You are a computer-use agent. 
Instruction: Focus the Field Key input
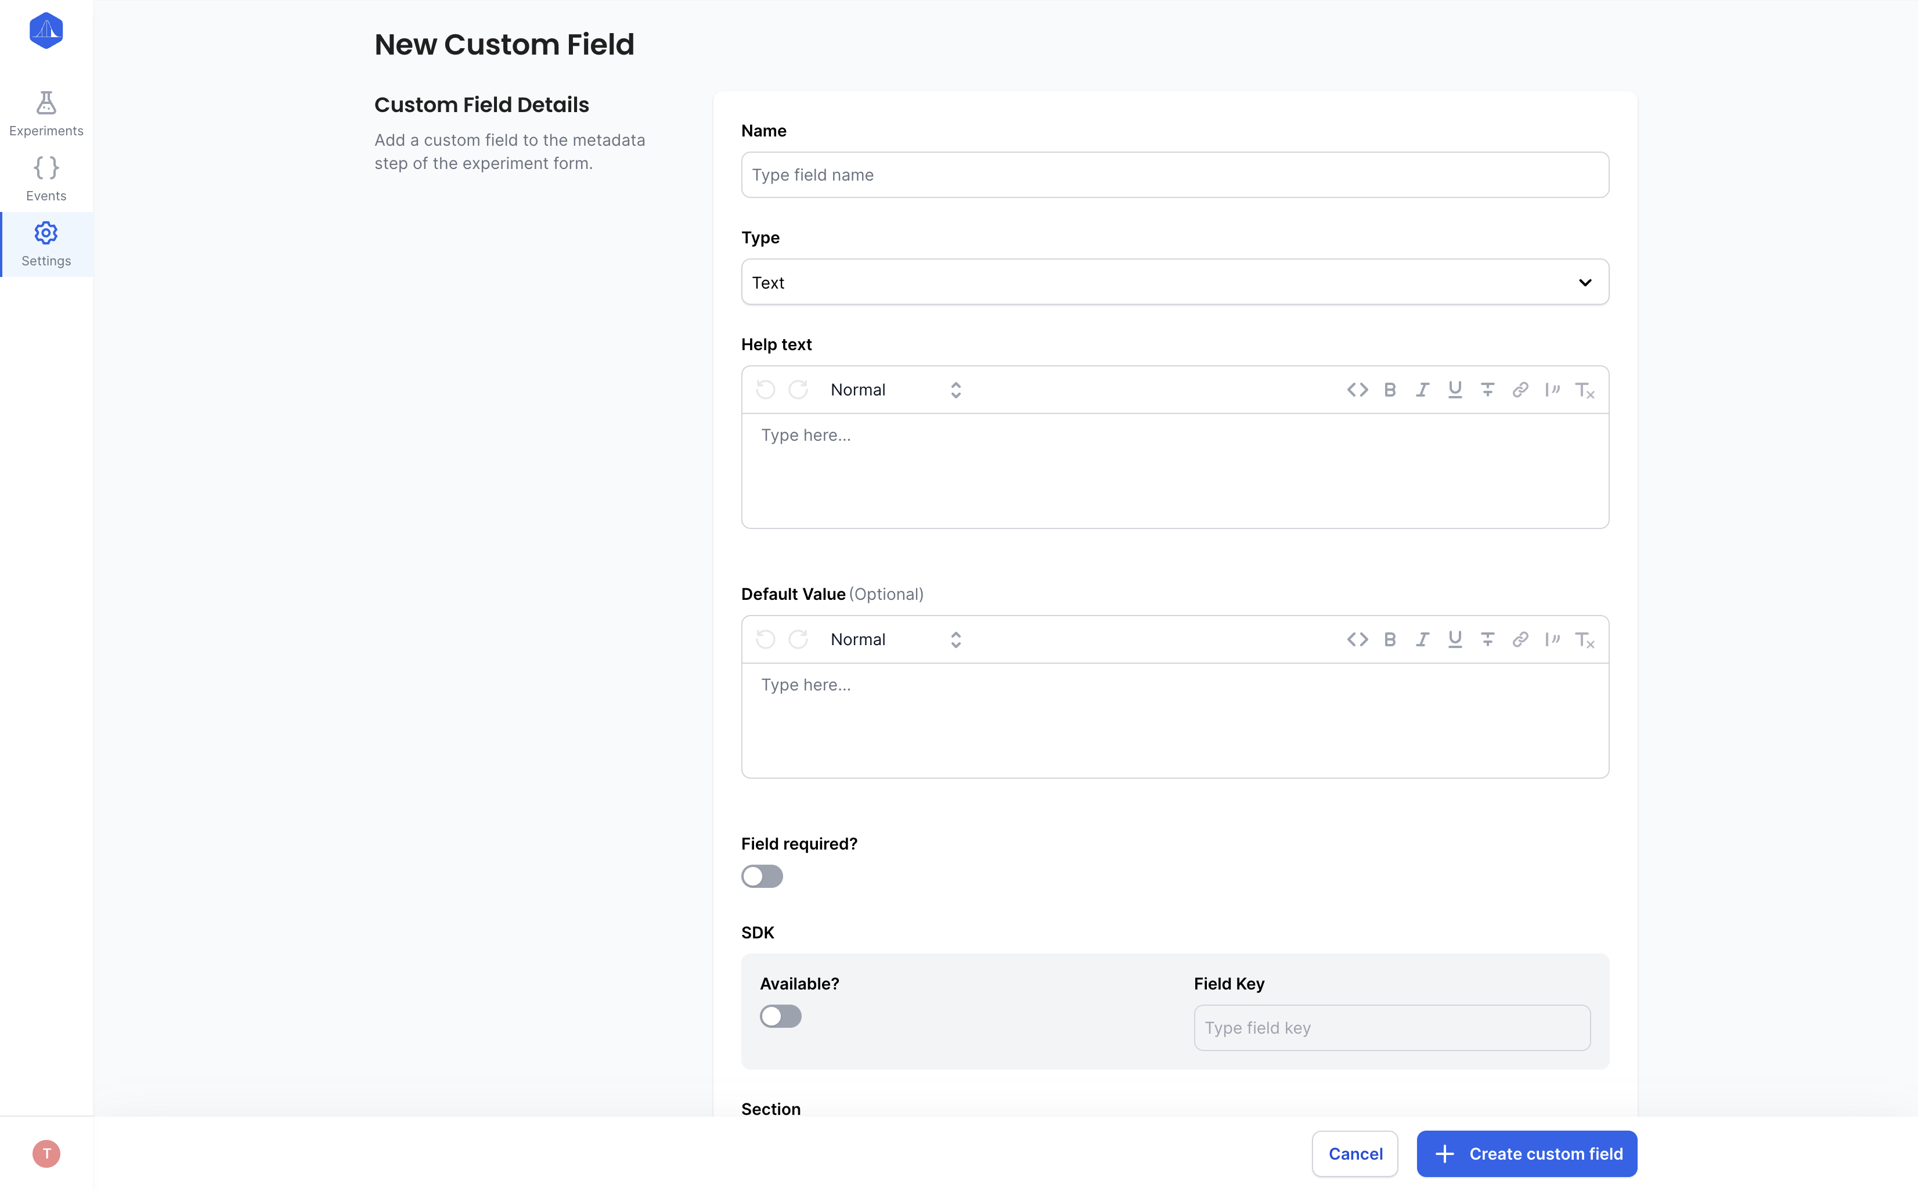1391,1028
